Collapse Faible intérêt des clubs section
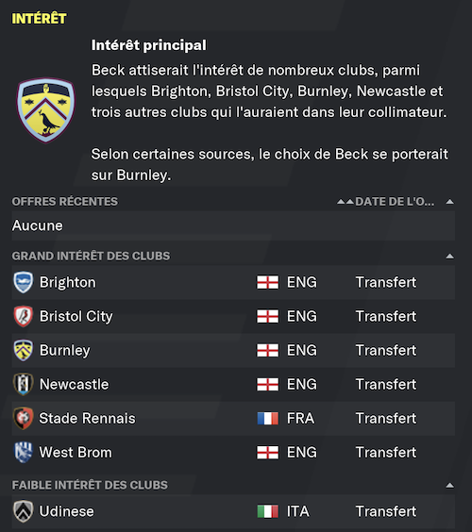This screenshot has width=472, height=532. (449, 485)
